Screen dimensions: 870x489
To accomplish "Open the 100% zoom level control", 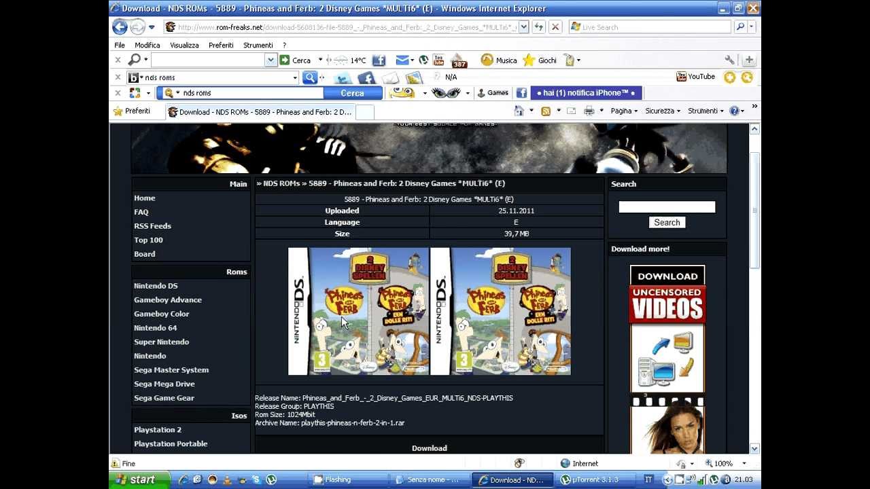I will [726, 463].
